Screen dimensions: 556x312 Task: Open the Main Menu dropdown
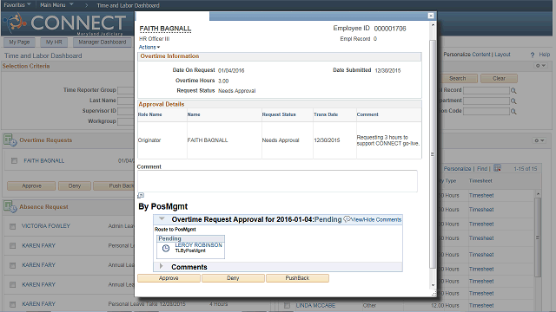click(x=56, y=5)
